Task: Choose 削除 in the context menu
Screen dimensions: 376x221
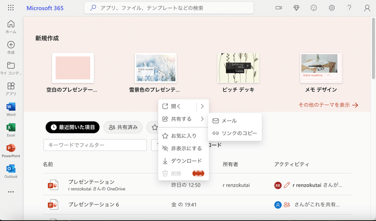Action: (183, 173)
